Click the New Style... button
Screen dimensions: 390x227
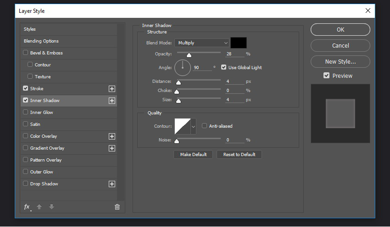coord(340,61)
